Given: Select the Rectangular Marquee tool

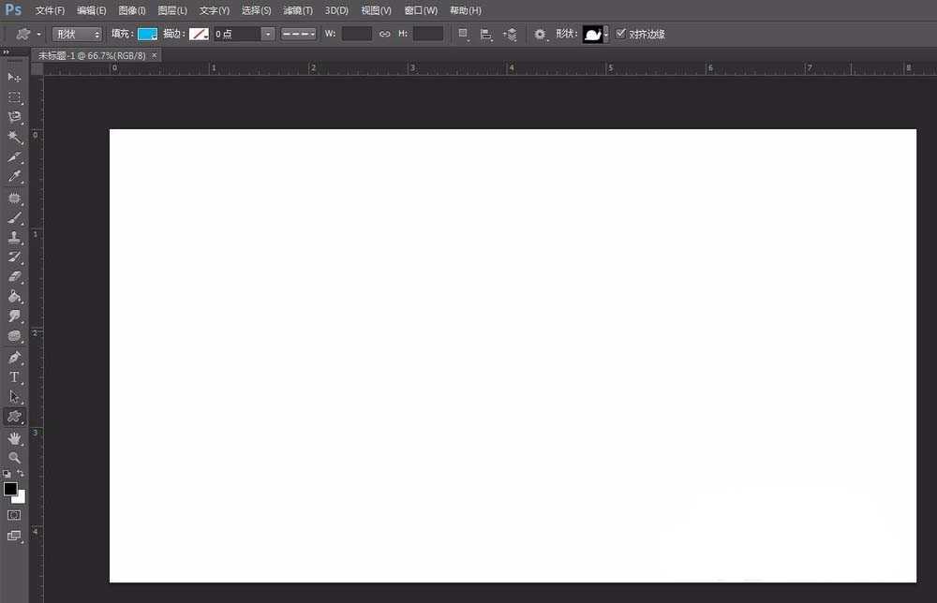Looking at the screenshot, I should pos(14,97).
